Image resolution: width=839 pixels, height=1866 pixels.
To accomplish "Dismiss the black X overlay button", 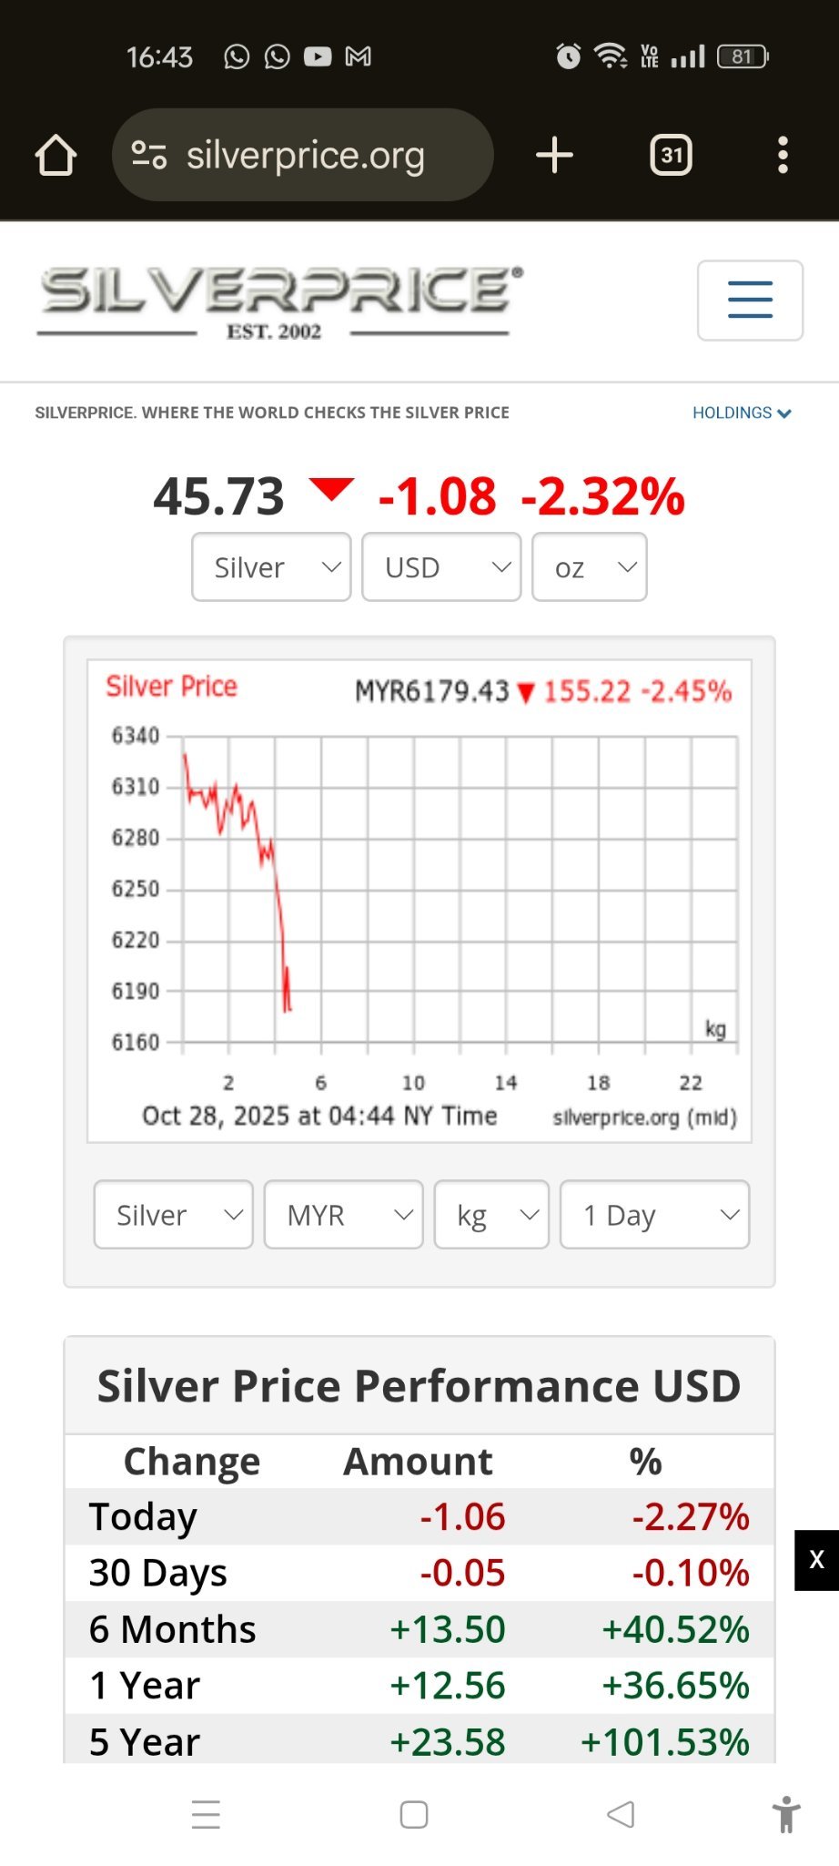I will tap(816, 1560).
